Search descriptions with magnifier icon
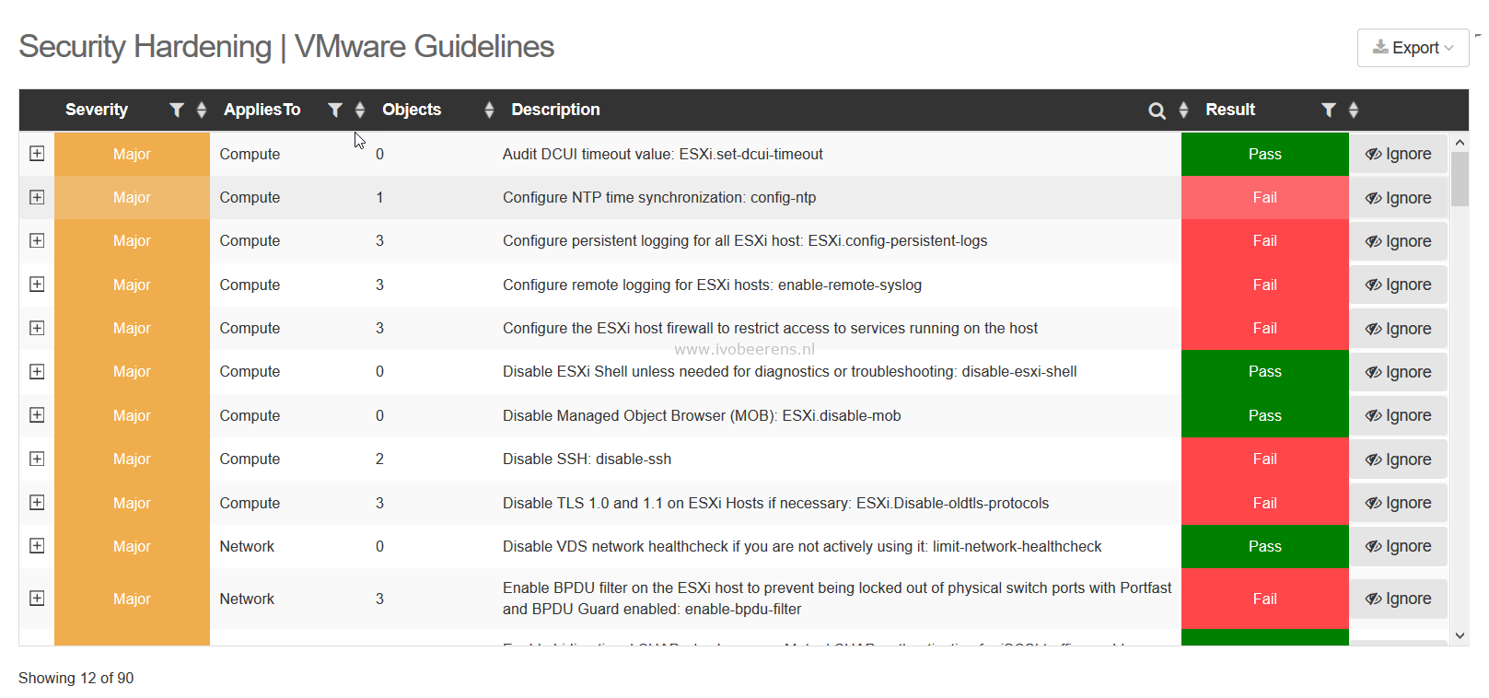 coord(1157,111)
